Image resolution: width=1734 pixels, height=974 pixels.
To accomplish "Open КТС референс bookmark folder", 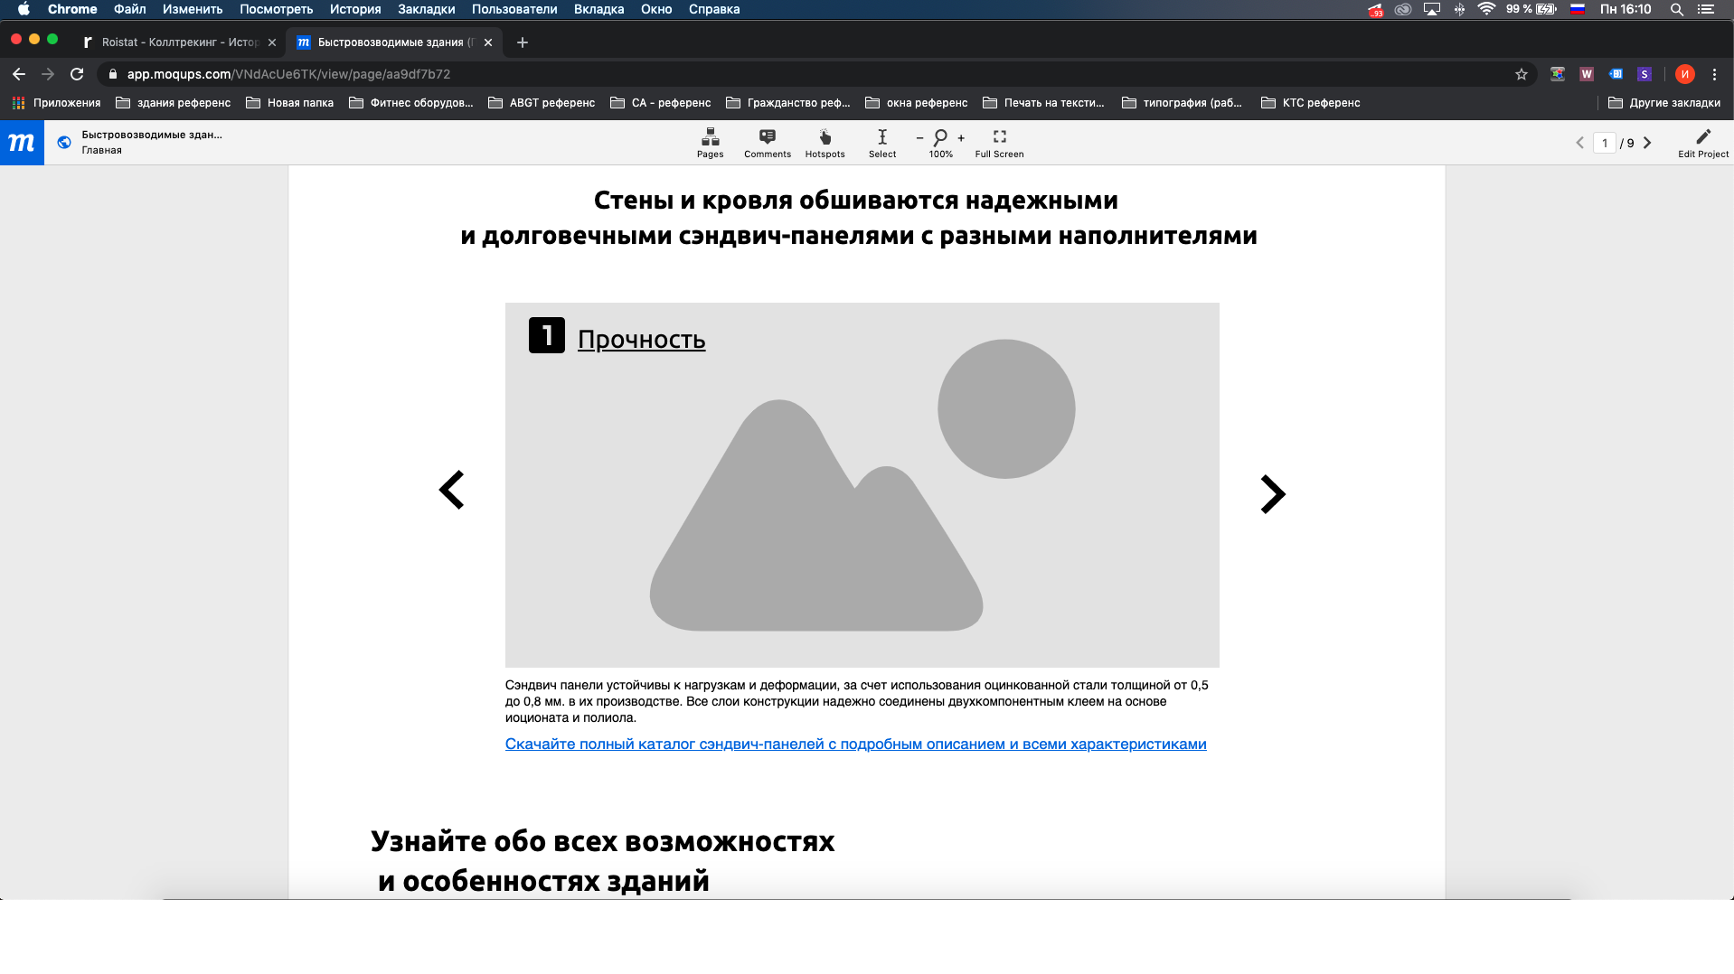I will (1311, 103).
